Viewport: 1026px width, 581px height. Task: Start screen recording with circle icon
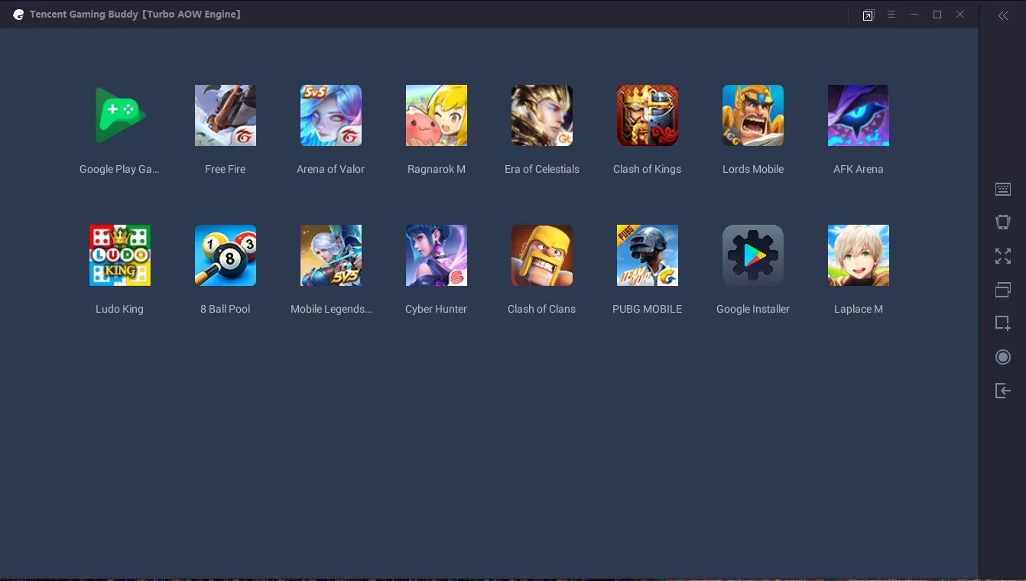click(x=1003, y=357)
